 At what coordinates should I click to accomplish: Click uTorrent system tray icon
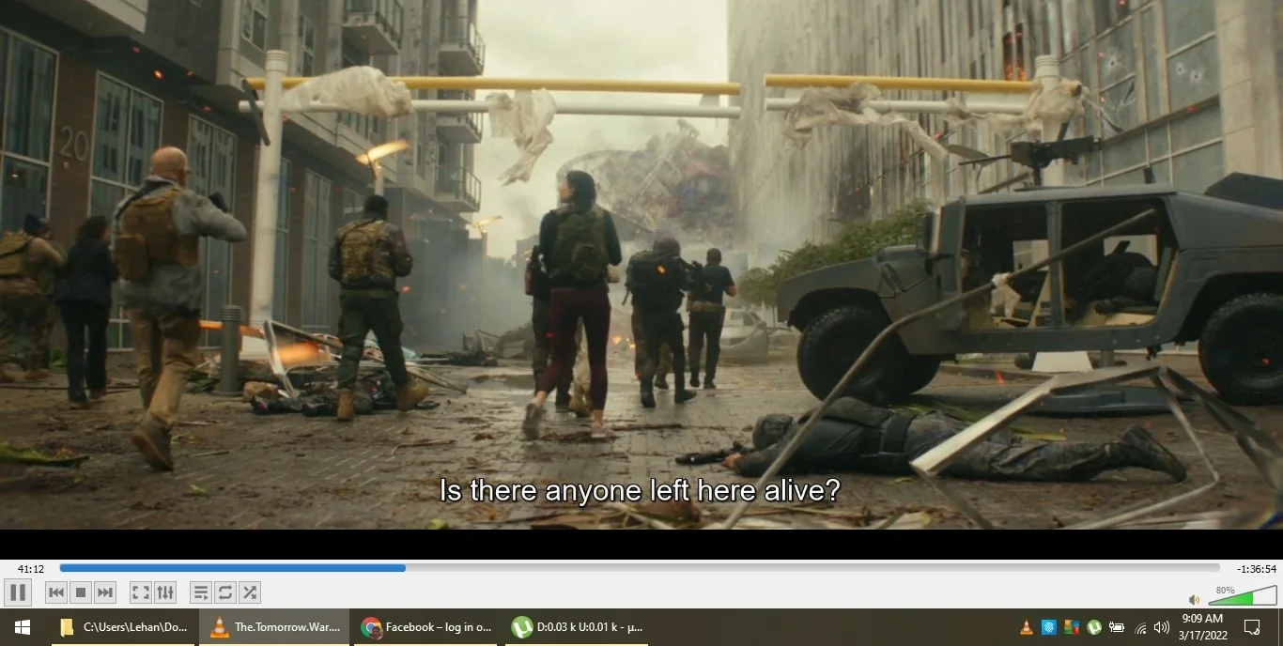[1094, 627]
